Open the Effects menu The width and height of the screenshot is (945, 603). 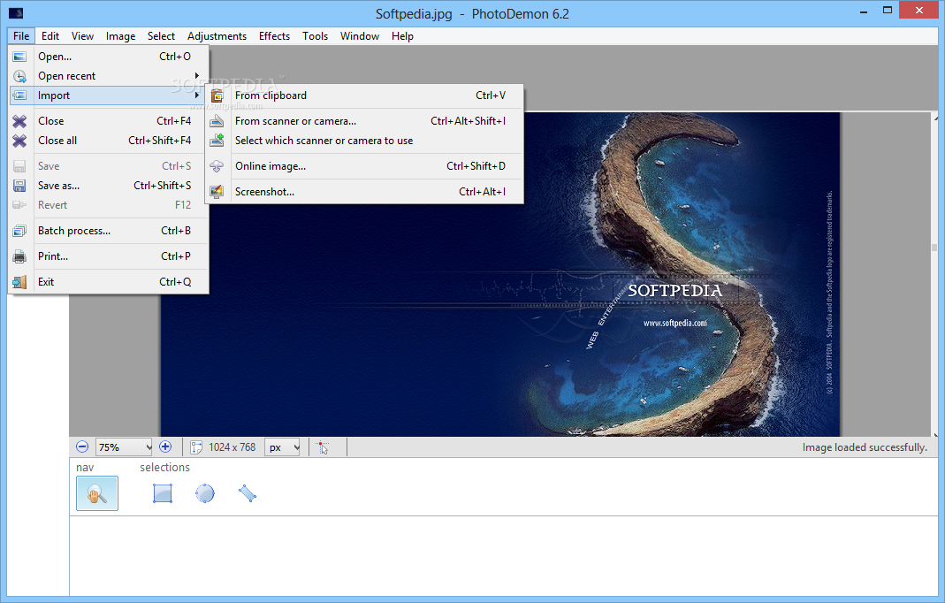[274, 36]
